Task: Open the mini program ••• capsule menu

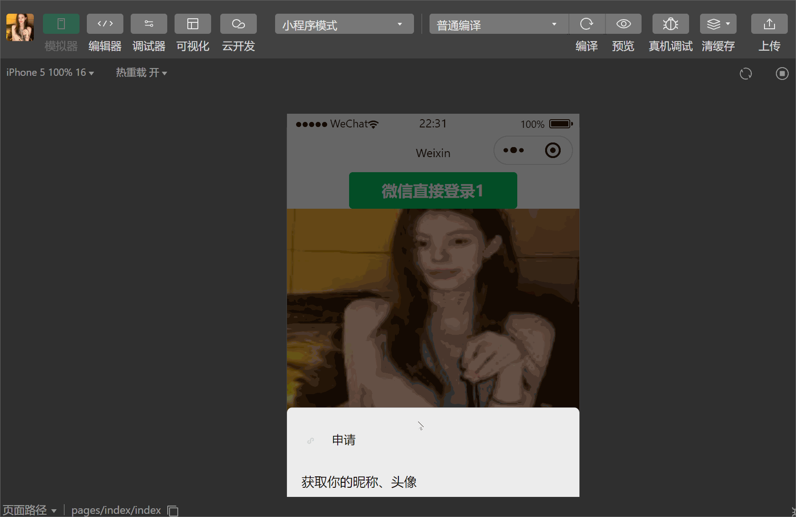Action: coord(514,150)
